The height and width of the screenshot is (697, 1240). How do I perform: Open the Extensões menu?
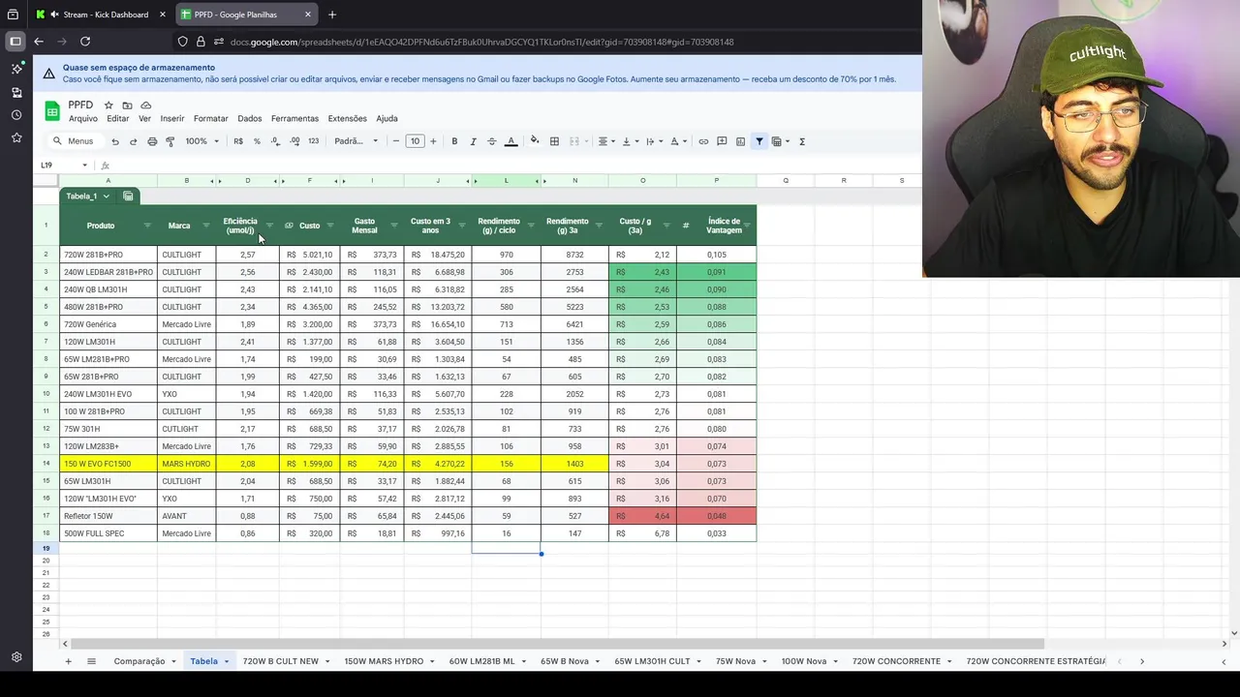[x=348, y=118]
